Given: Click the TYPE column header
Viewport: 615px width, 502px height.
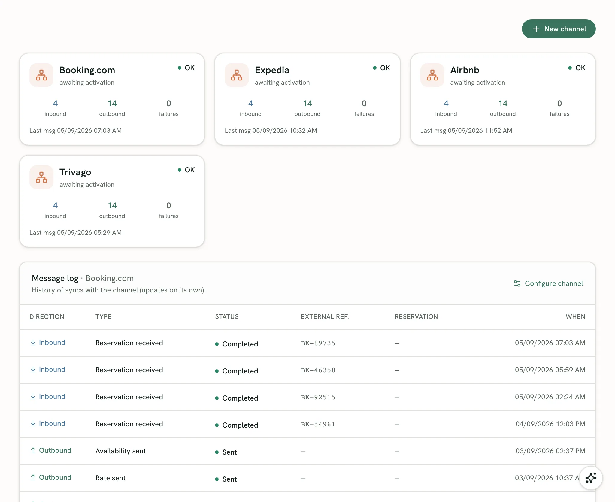Looking at the screenshot, I should 103,317.
